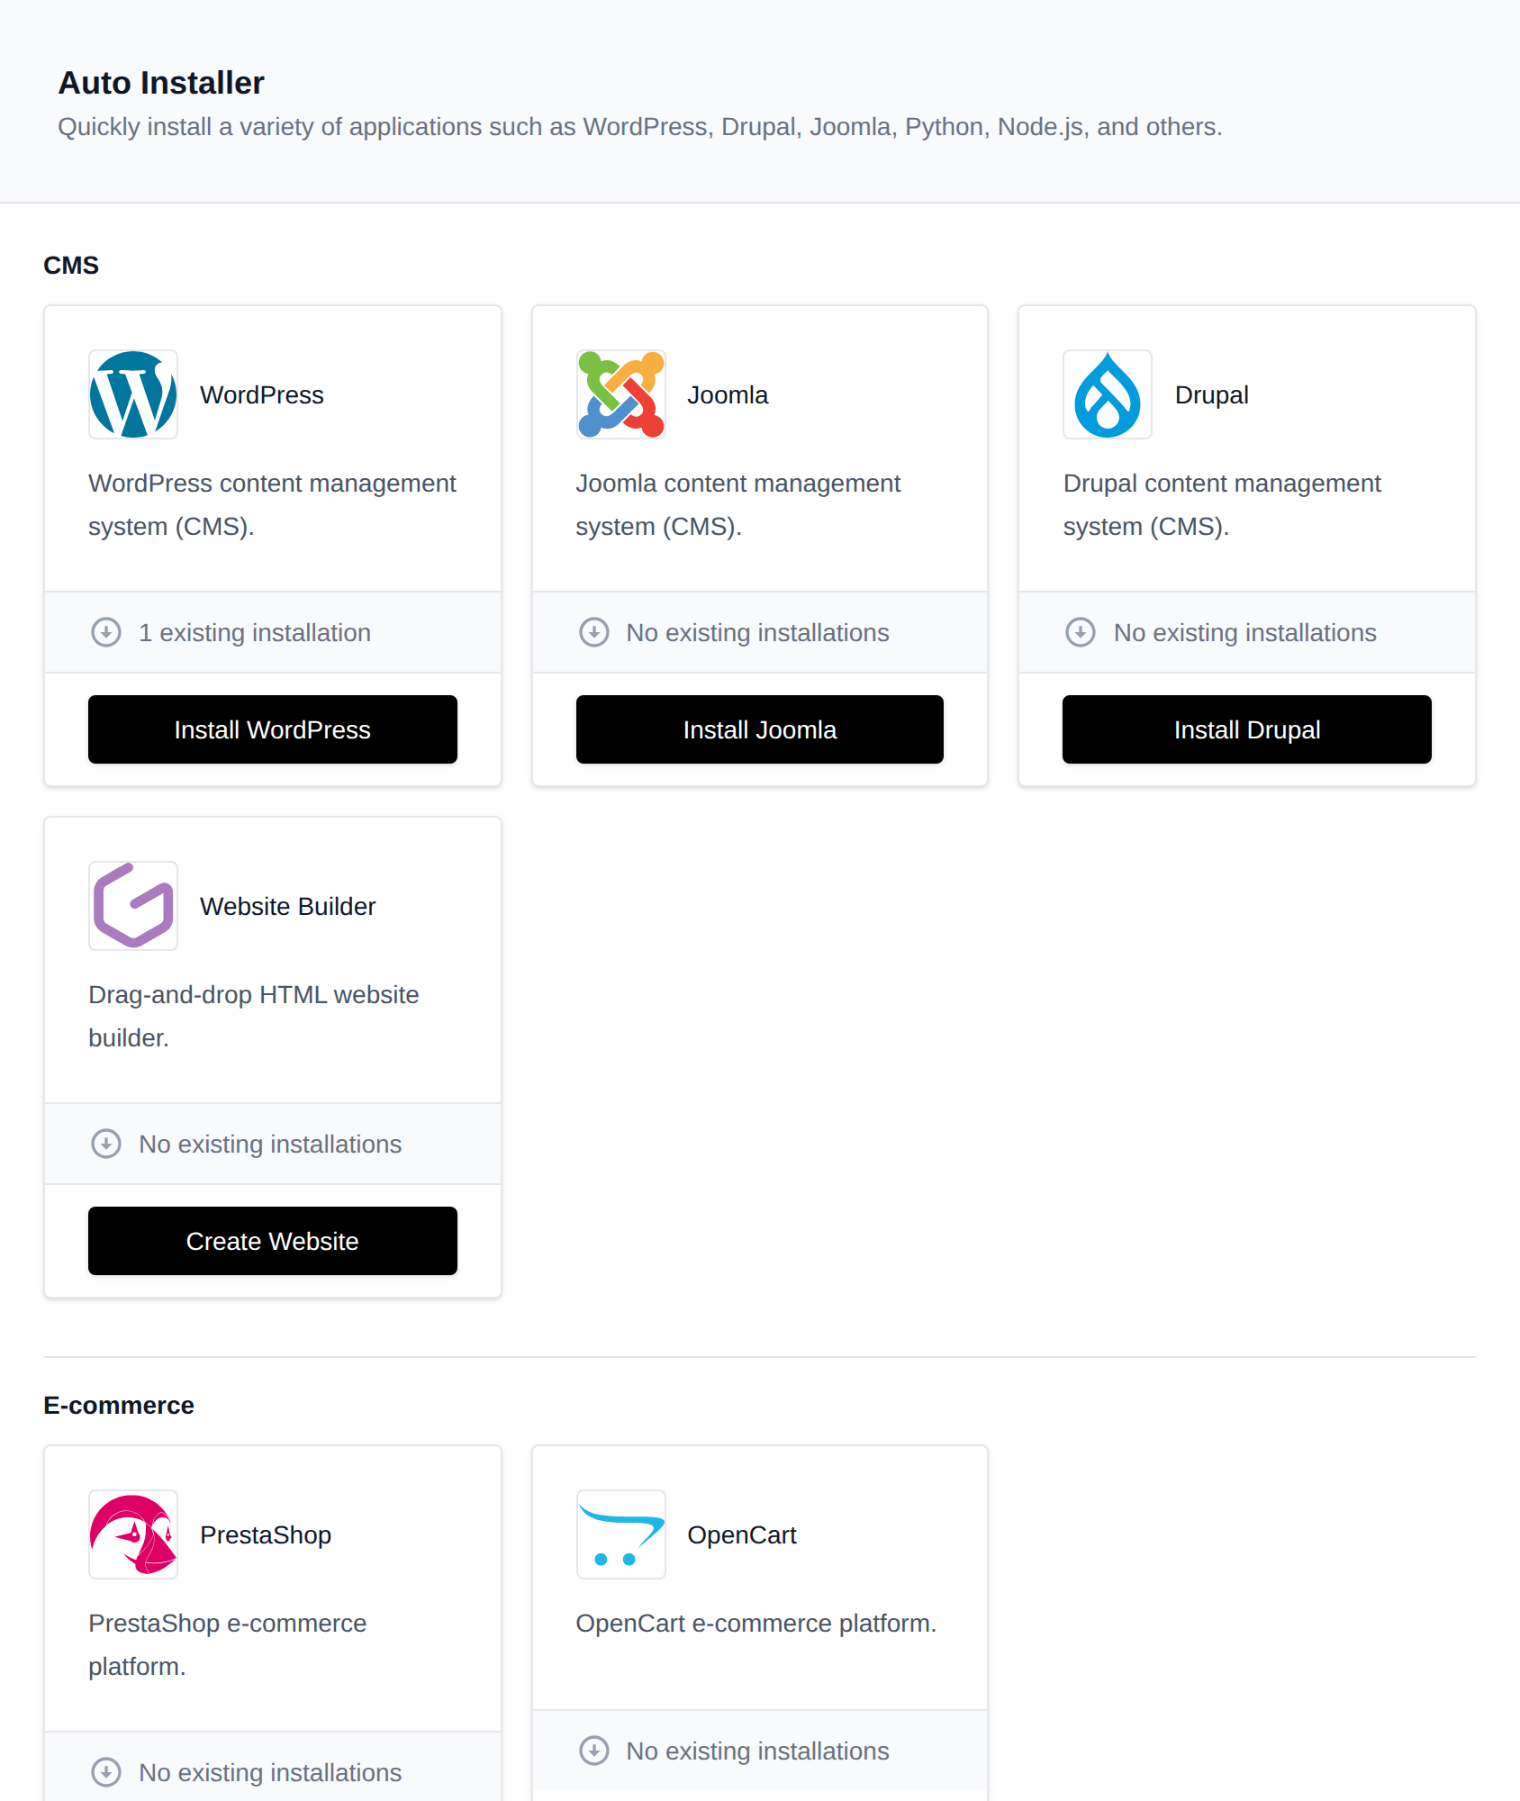Click the Auto Installer page heading
The image size is (1520, 1801).
tap(161, 83)
